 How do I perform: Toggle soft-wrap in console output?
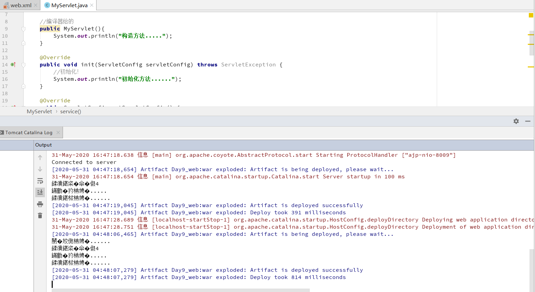(x=40, y=181)
